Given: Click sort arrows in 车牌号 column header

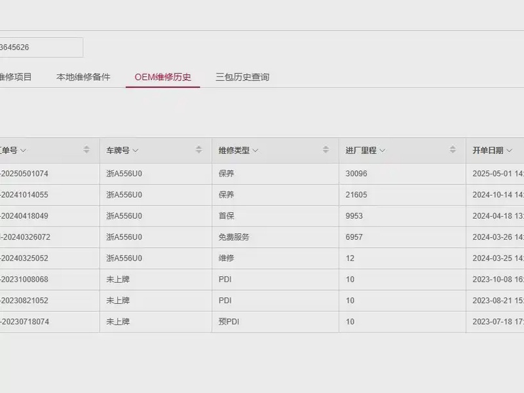Looking at the screenshot, I should (198, 150).
